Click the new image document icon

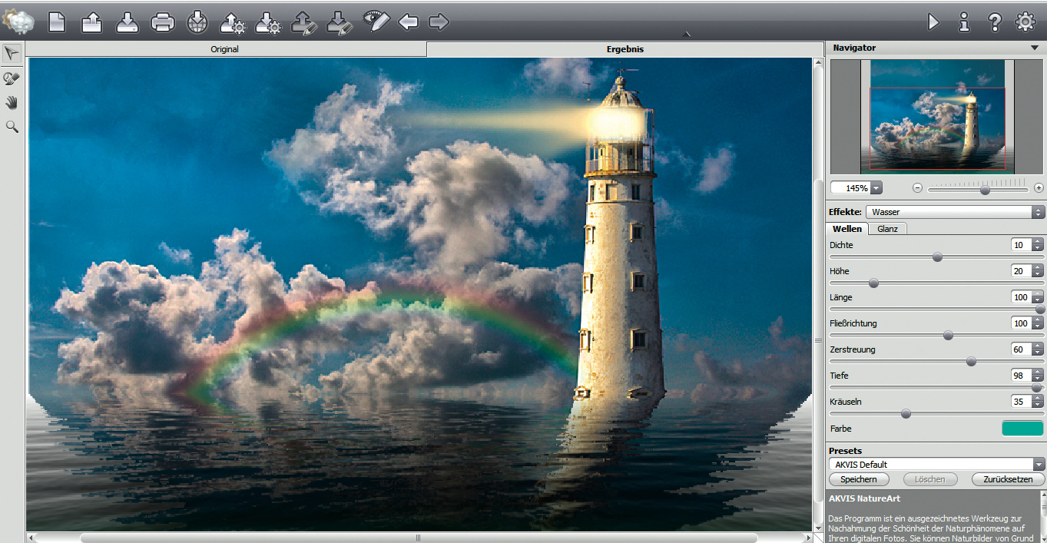click(57, 22)
